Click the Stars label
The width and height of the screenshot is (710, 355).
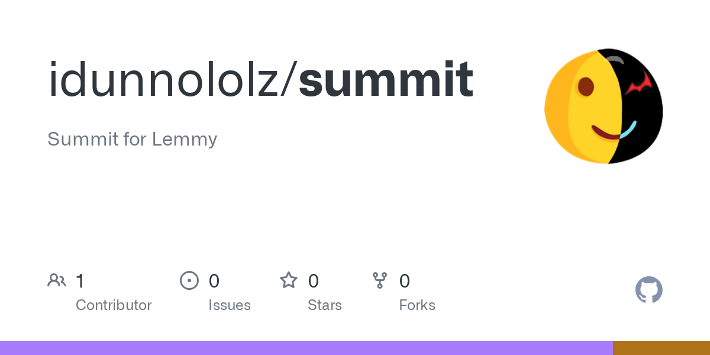tap(325, 305)
